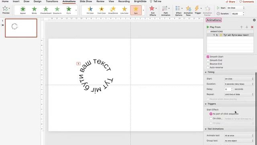Apply the Checkerboard entrance effect

(46, 10)
